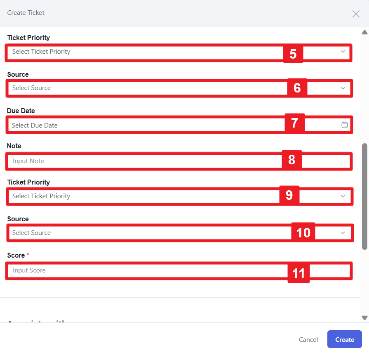
Task: Click the scrollbar up arrow
Action: tap(364, 32)
